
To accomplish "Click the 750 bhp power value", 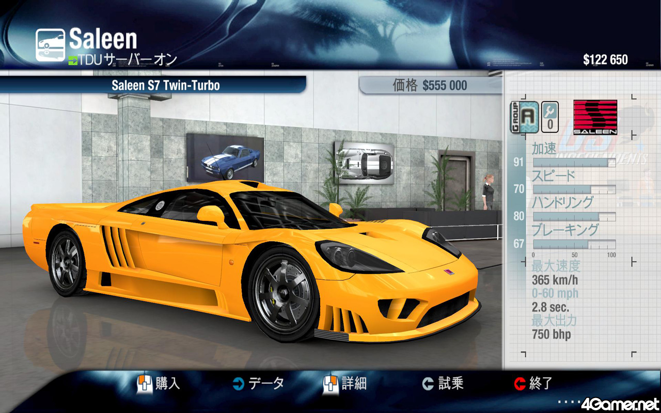I will (x=552, y=334).
